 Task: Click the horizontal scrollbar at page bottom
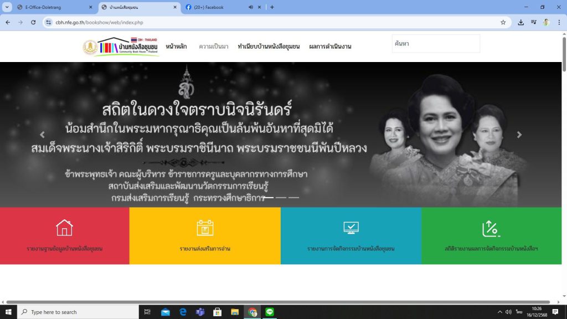coord(277,302)
